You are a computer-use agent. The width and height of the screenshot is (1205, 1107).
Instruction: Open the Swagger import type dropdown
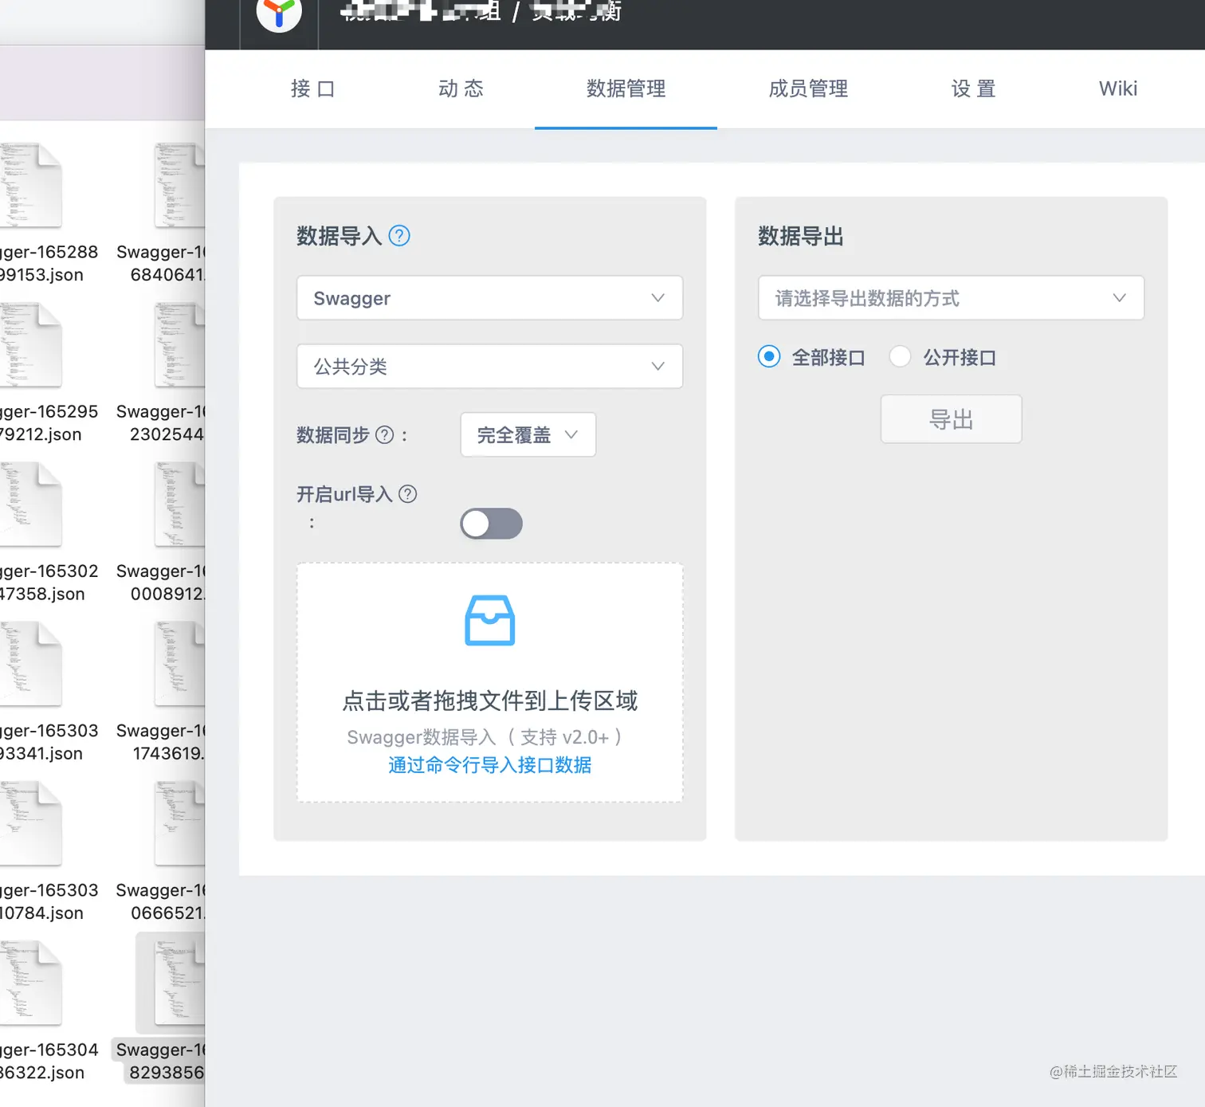tap(489, 298)
